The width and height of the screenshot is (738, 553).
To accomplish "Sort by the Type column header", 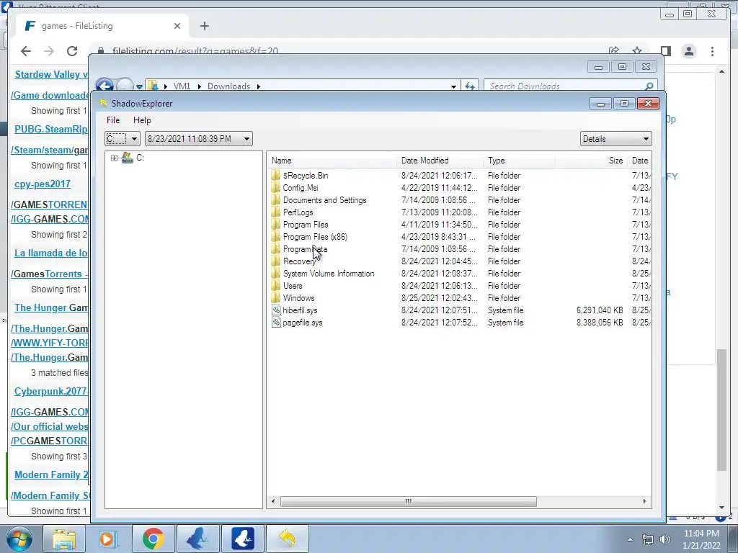I will 520,161.
